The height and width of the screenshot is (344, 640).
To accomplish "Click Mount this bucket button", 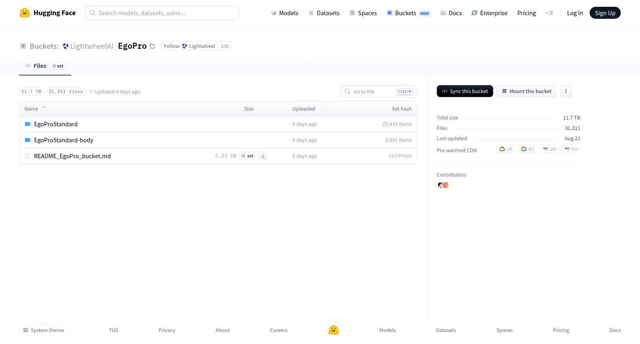I will tap(526, 91).
